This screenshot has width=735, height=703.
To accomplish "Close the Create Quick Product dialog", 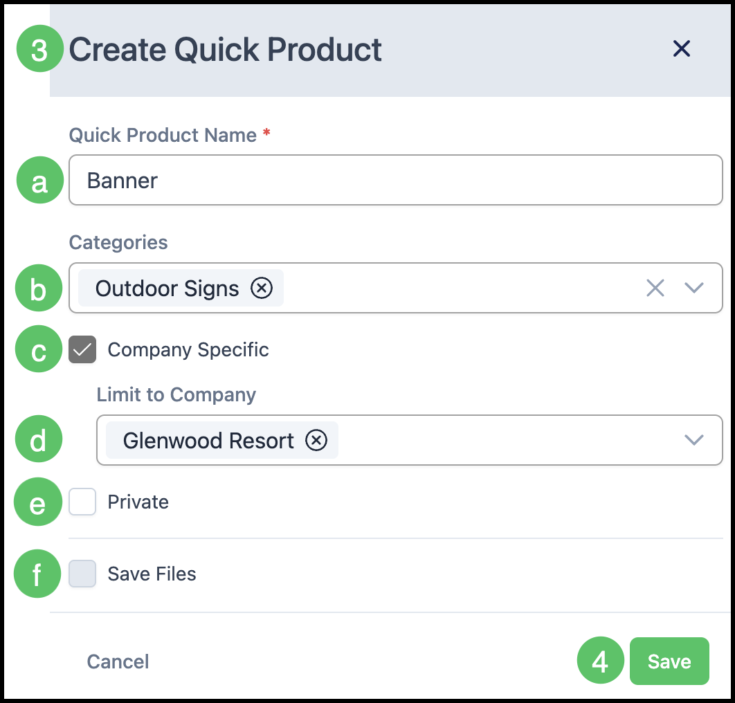I will tap(681, 48).
